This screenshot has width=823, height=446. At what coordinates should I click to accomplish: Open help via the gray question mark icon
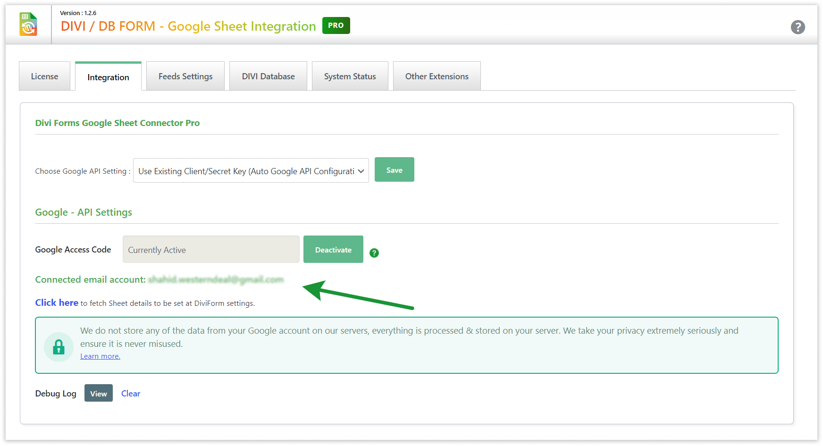coord(798,27)
